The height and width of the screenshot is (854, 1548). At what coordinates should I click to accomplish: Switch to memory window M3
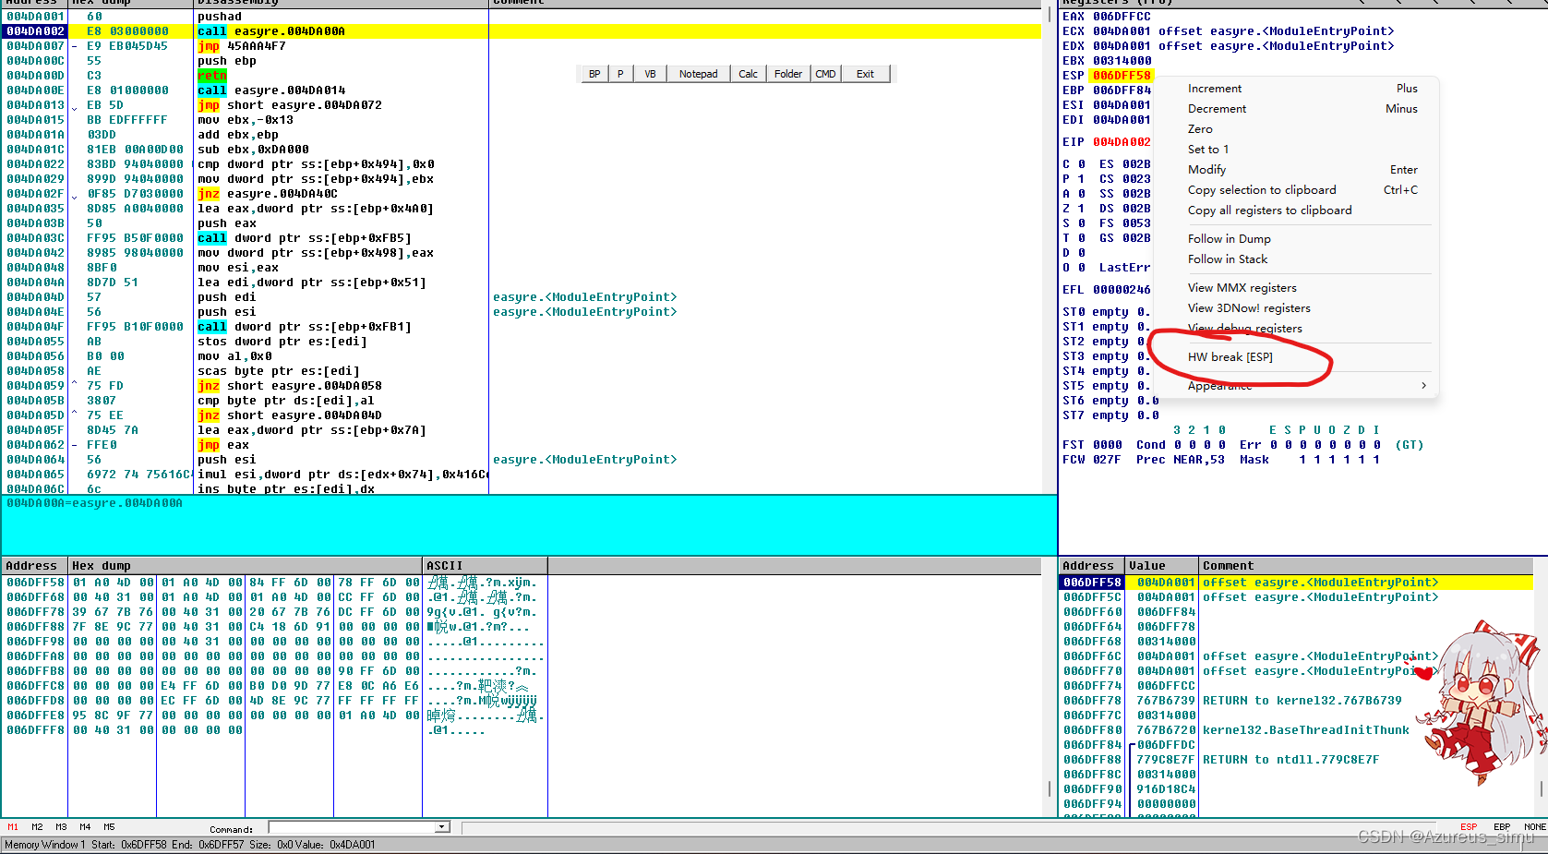click(x=61, y=827)
